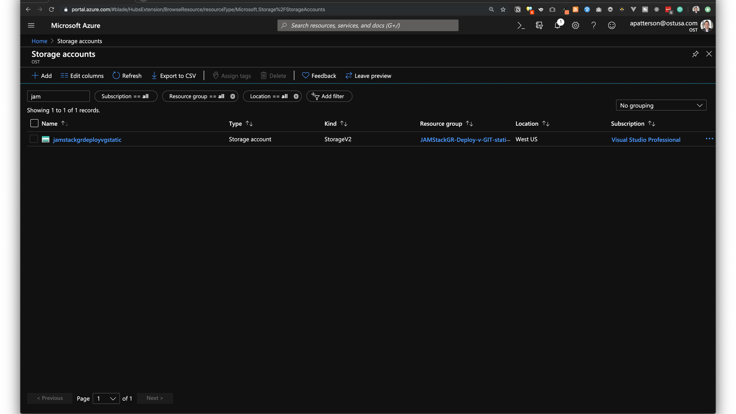The width and height of the screenshot is (736, 414).
Task: Click Edit columns in toolbar
Action: [x=82, y=76]
